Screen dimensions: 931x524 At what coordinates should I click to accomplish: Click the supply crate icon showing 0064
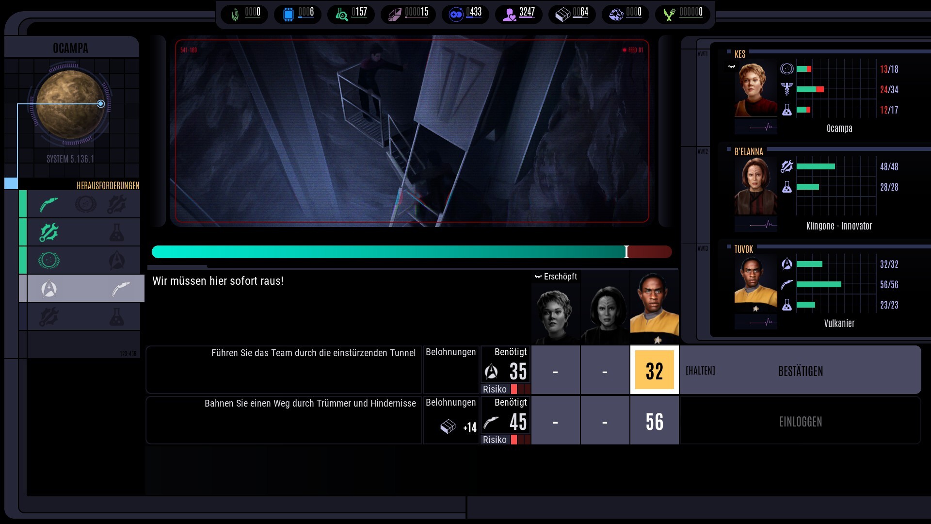click(x=562, y=15)
